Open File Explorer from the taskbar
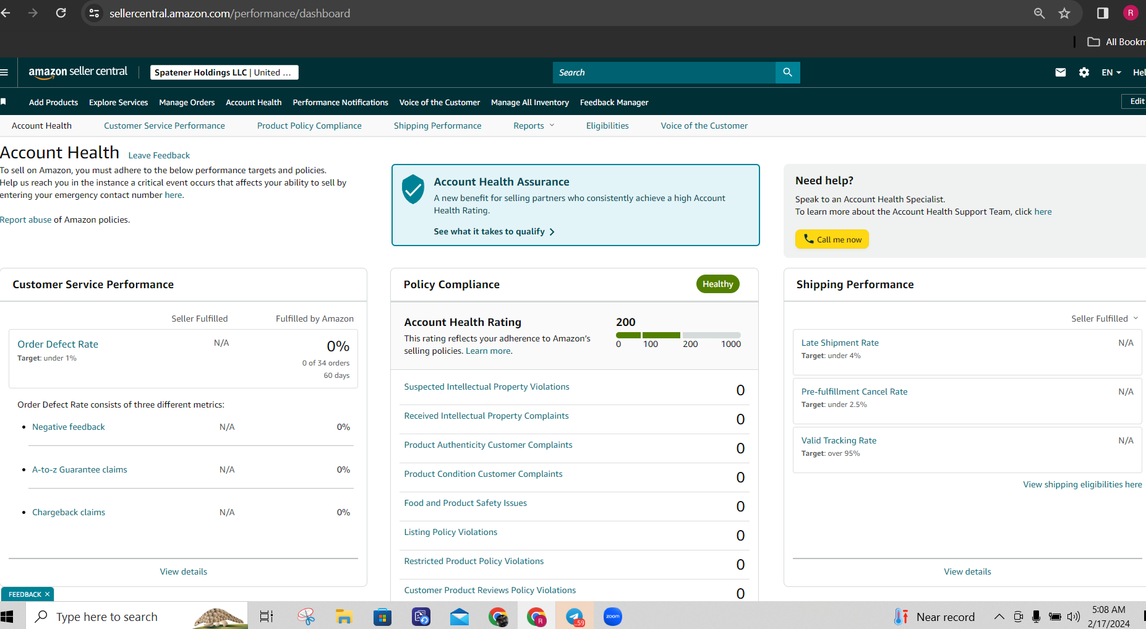 tap(344, 617)
